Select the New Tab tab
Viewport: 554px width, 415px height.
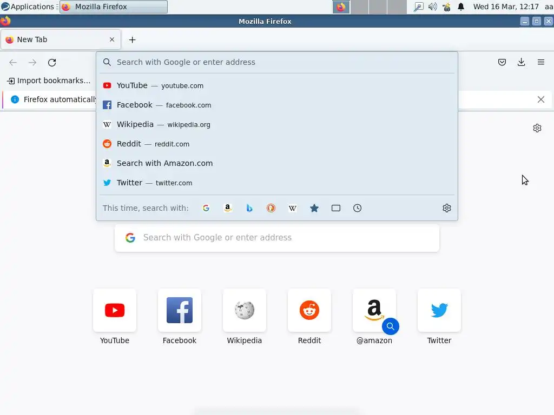click(61, 39)
